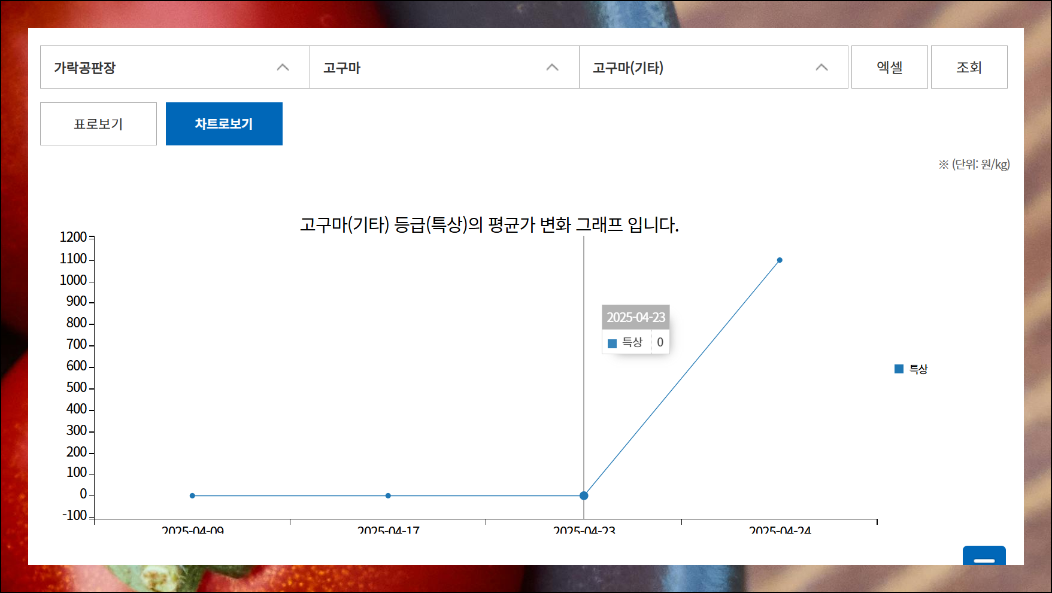Click the chevron arrow in 고구마 box
Screen dimensions: 1052x593
click(553, 68)
